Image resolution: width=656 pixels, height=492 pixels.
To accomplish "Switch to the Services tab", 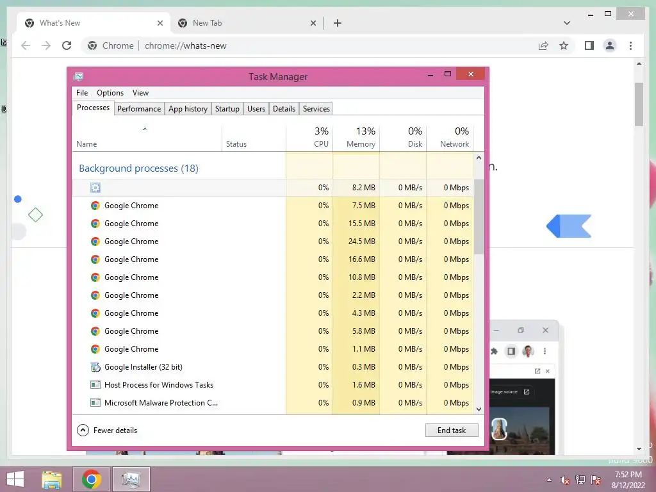I will click(x=316, y=109).
